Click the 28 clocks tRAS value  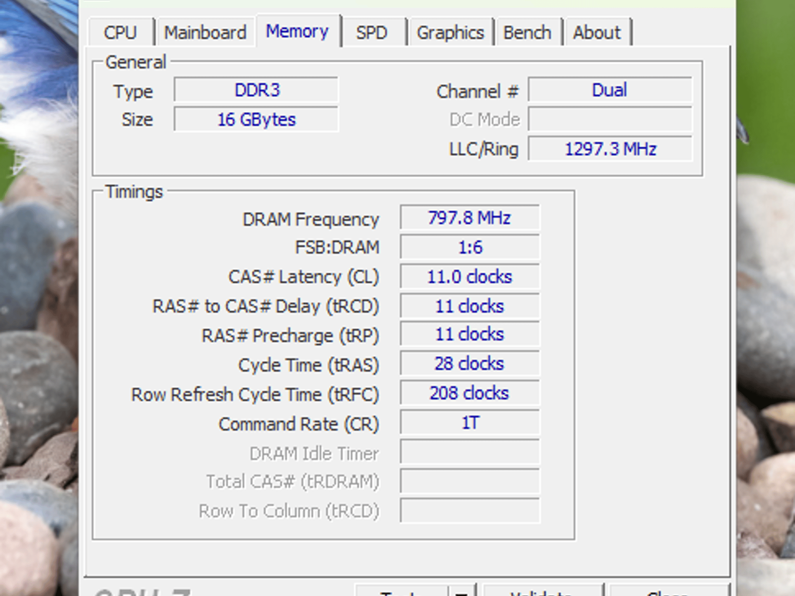[x=470, y=364]
